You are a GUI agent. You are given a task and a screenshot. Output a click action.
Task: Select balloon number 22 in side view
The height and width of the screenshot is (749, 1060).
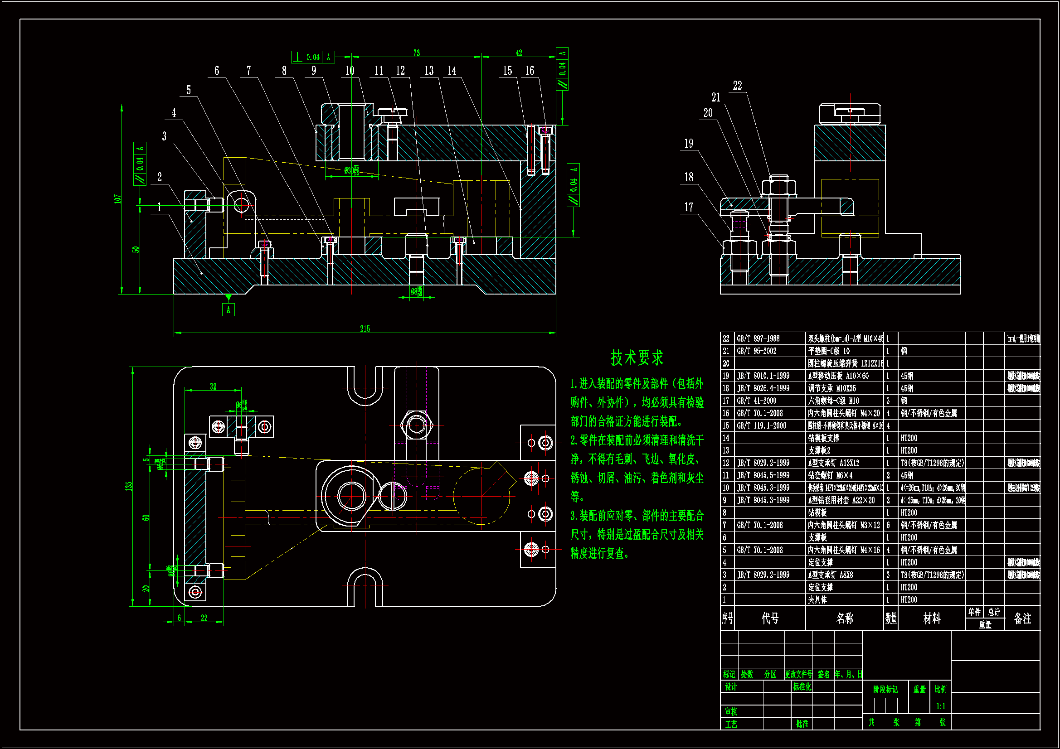(x=737, y=85)
